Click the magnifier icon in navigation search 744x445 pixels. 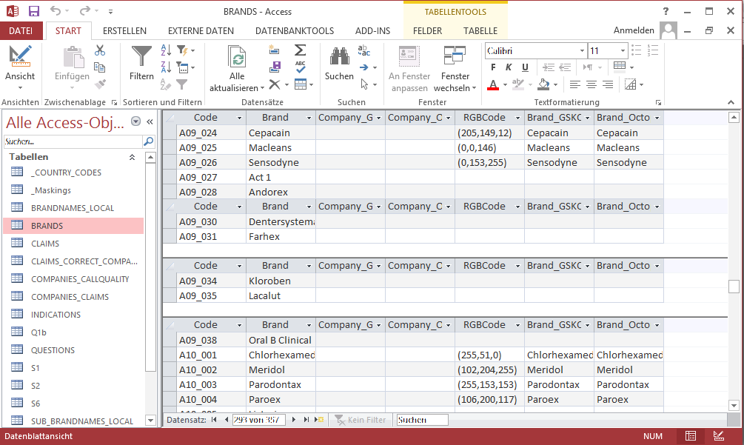pos(148,141)
